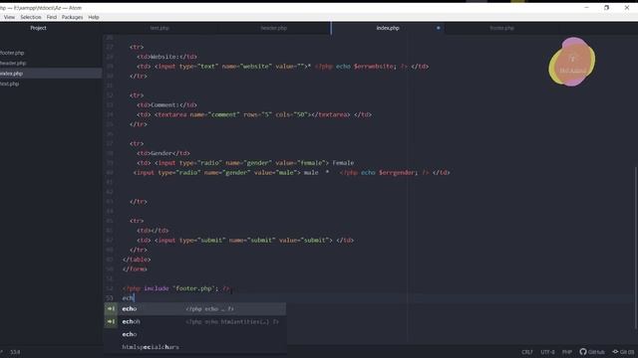Place cursor on the include 'footer.php' line
Viewport: 638px width, 358px height.
[x=175, y=288]
